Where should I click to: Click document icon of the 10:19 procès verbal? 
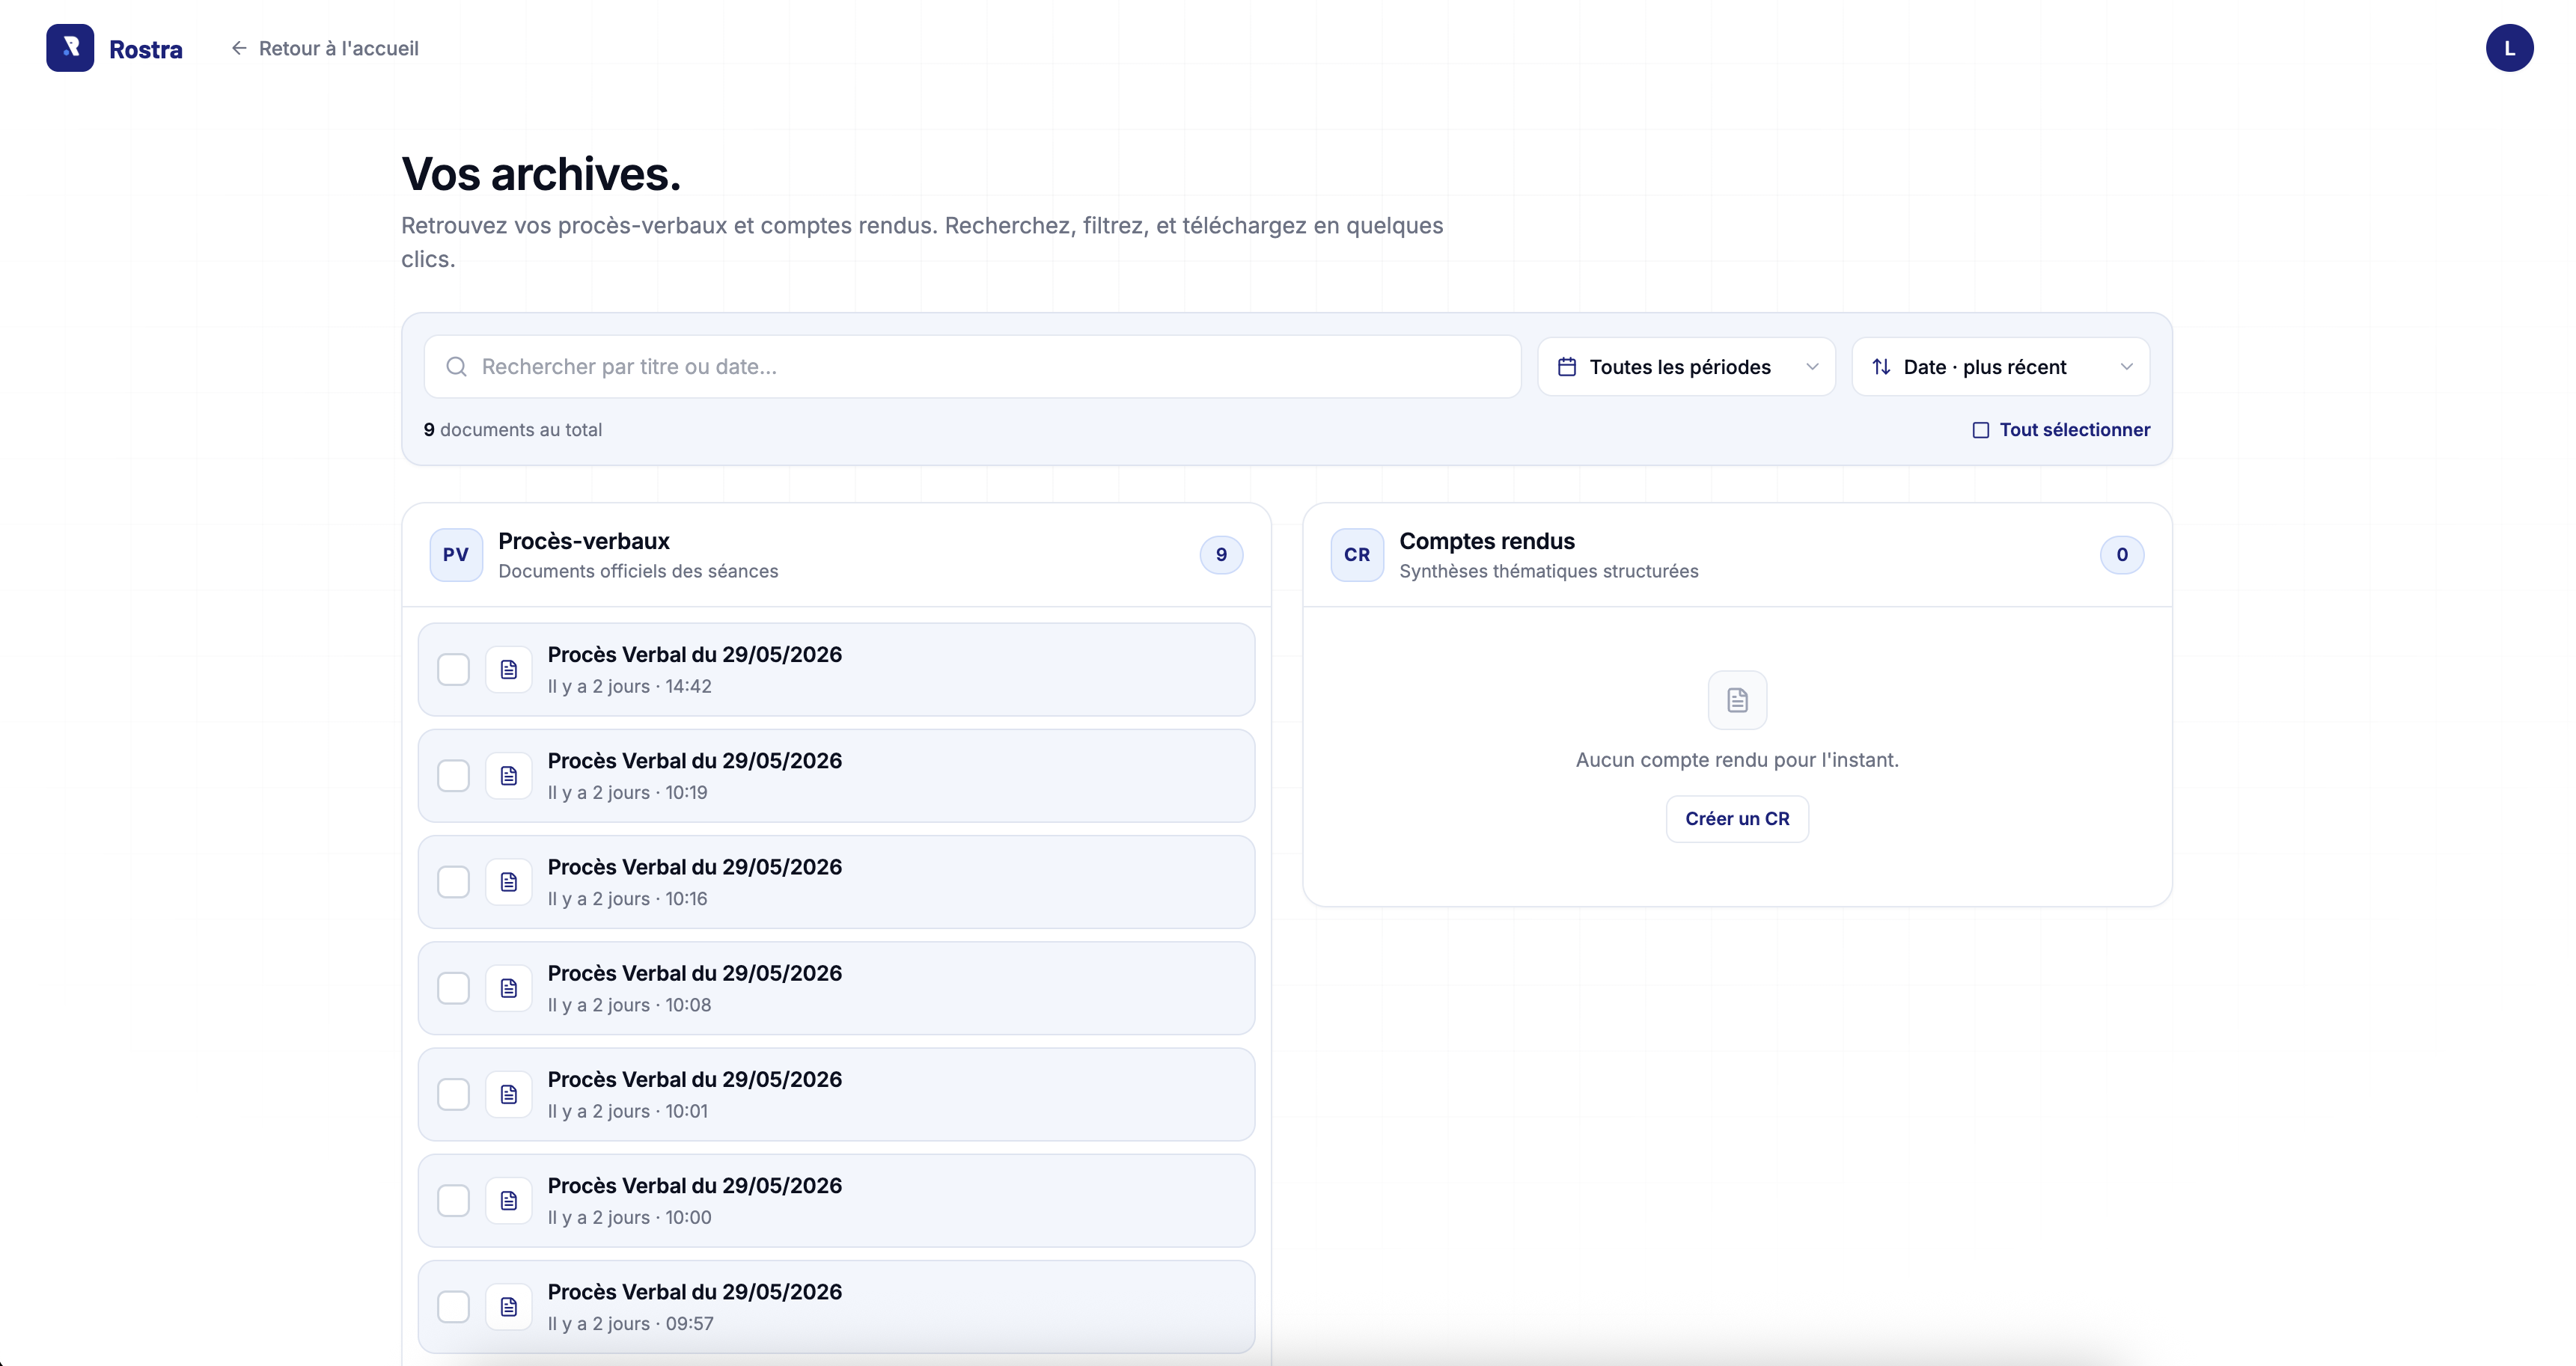point(509,776)
